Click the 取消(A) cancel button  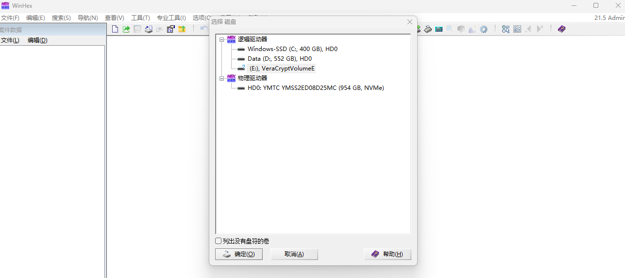[x=294, y=254]
